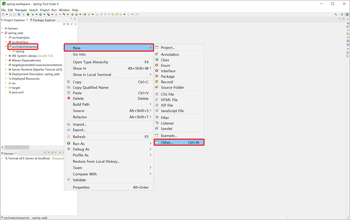The image size is (350, 220).
Task: Click the Debug bug toolbar icon
Action: 32,14
